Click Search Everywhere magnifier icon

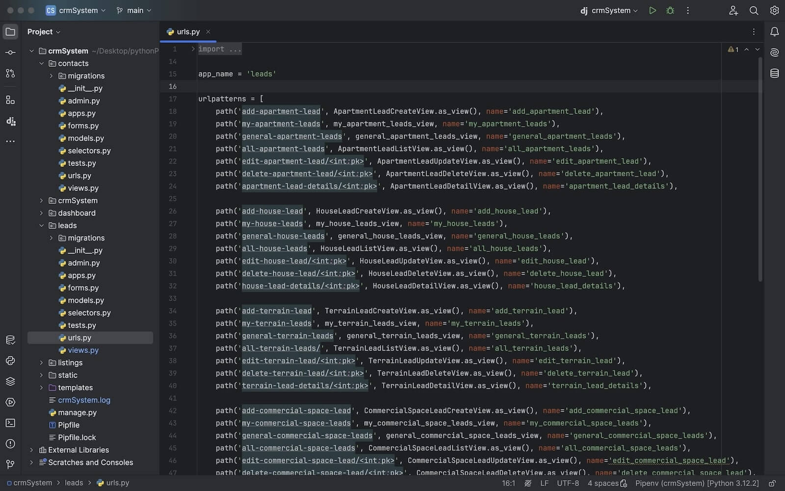point(754,10)
